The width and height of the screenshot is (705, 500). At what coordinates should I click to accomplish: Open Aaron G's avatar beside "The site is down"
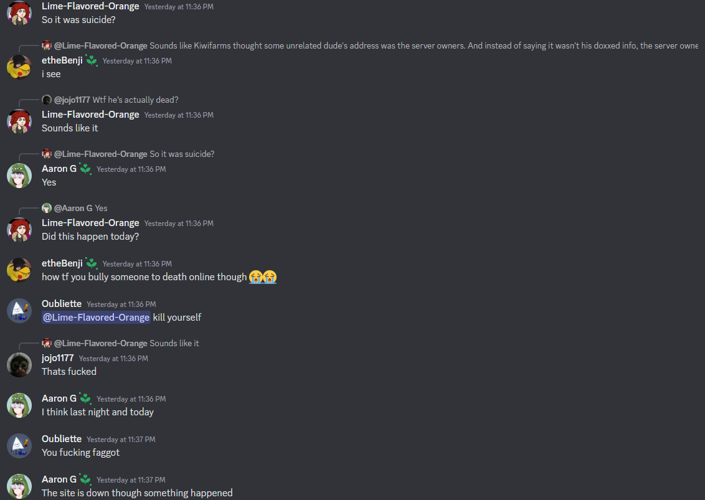point(19,486)
